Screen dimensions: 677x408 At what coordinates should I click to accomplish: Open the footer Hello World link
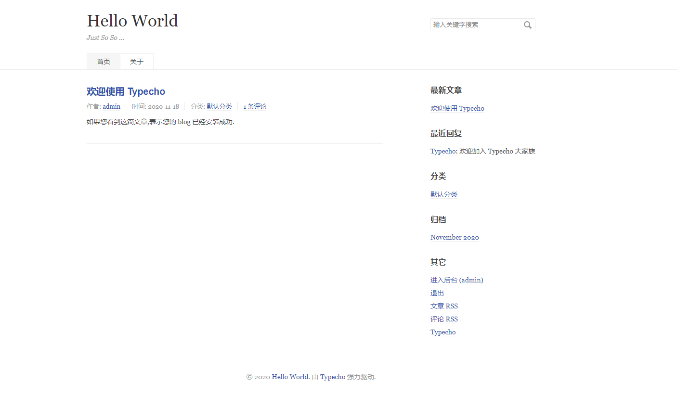click(290, 377)
